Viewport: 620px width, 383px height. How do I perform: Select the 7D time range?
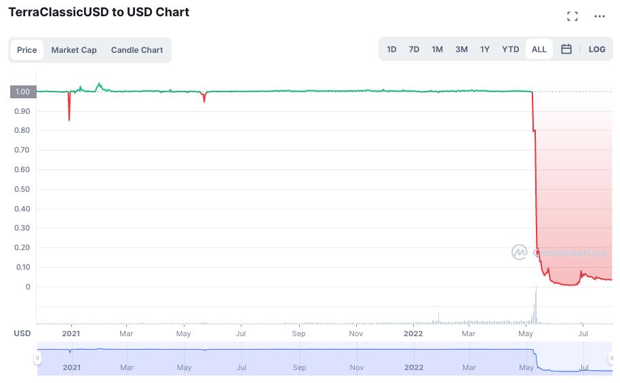pos(414,49)
